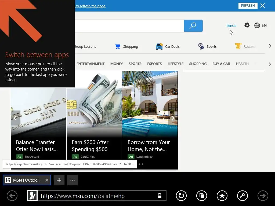Click the Sports quick link text
The height and width of the screenshot is (206, 275).
point(212,47)
